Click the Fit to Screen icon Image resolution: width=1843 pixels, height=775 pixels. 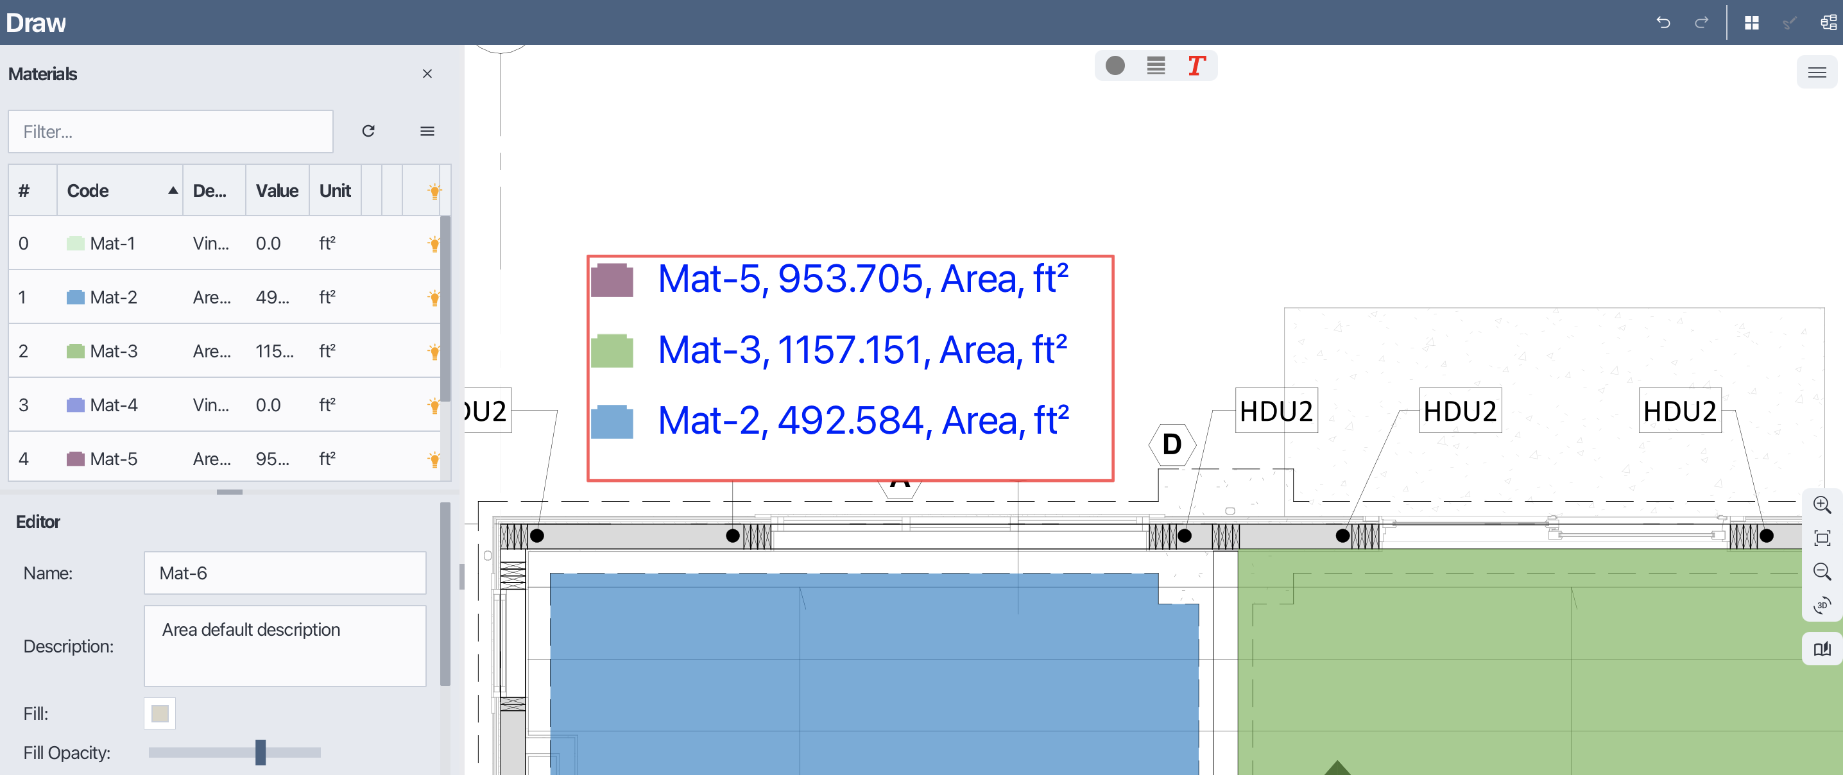(x=1823, y=538)
